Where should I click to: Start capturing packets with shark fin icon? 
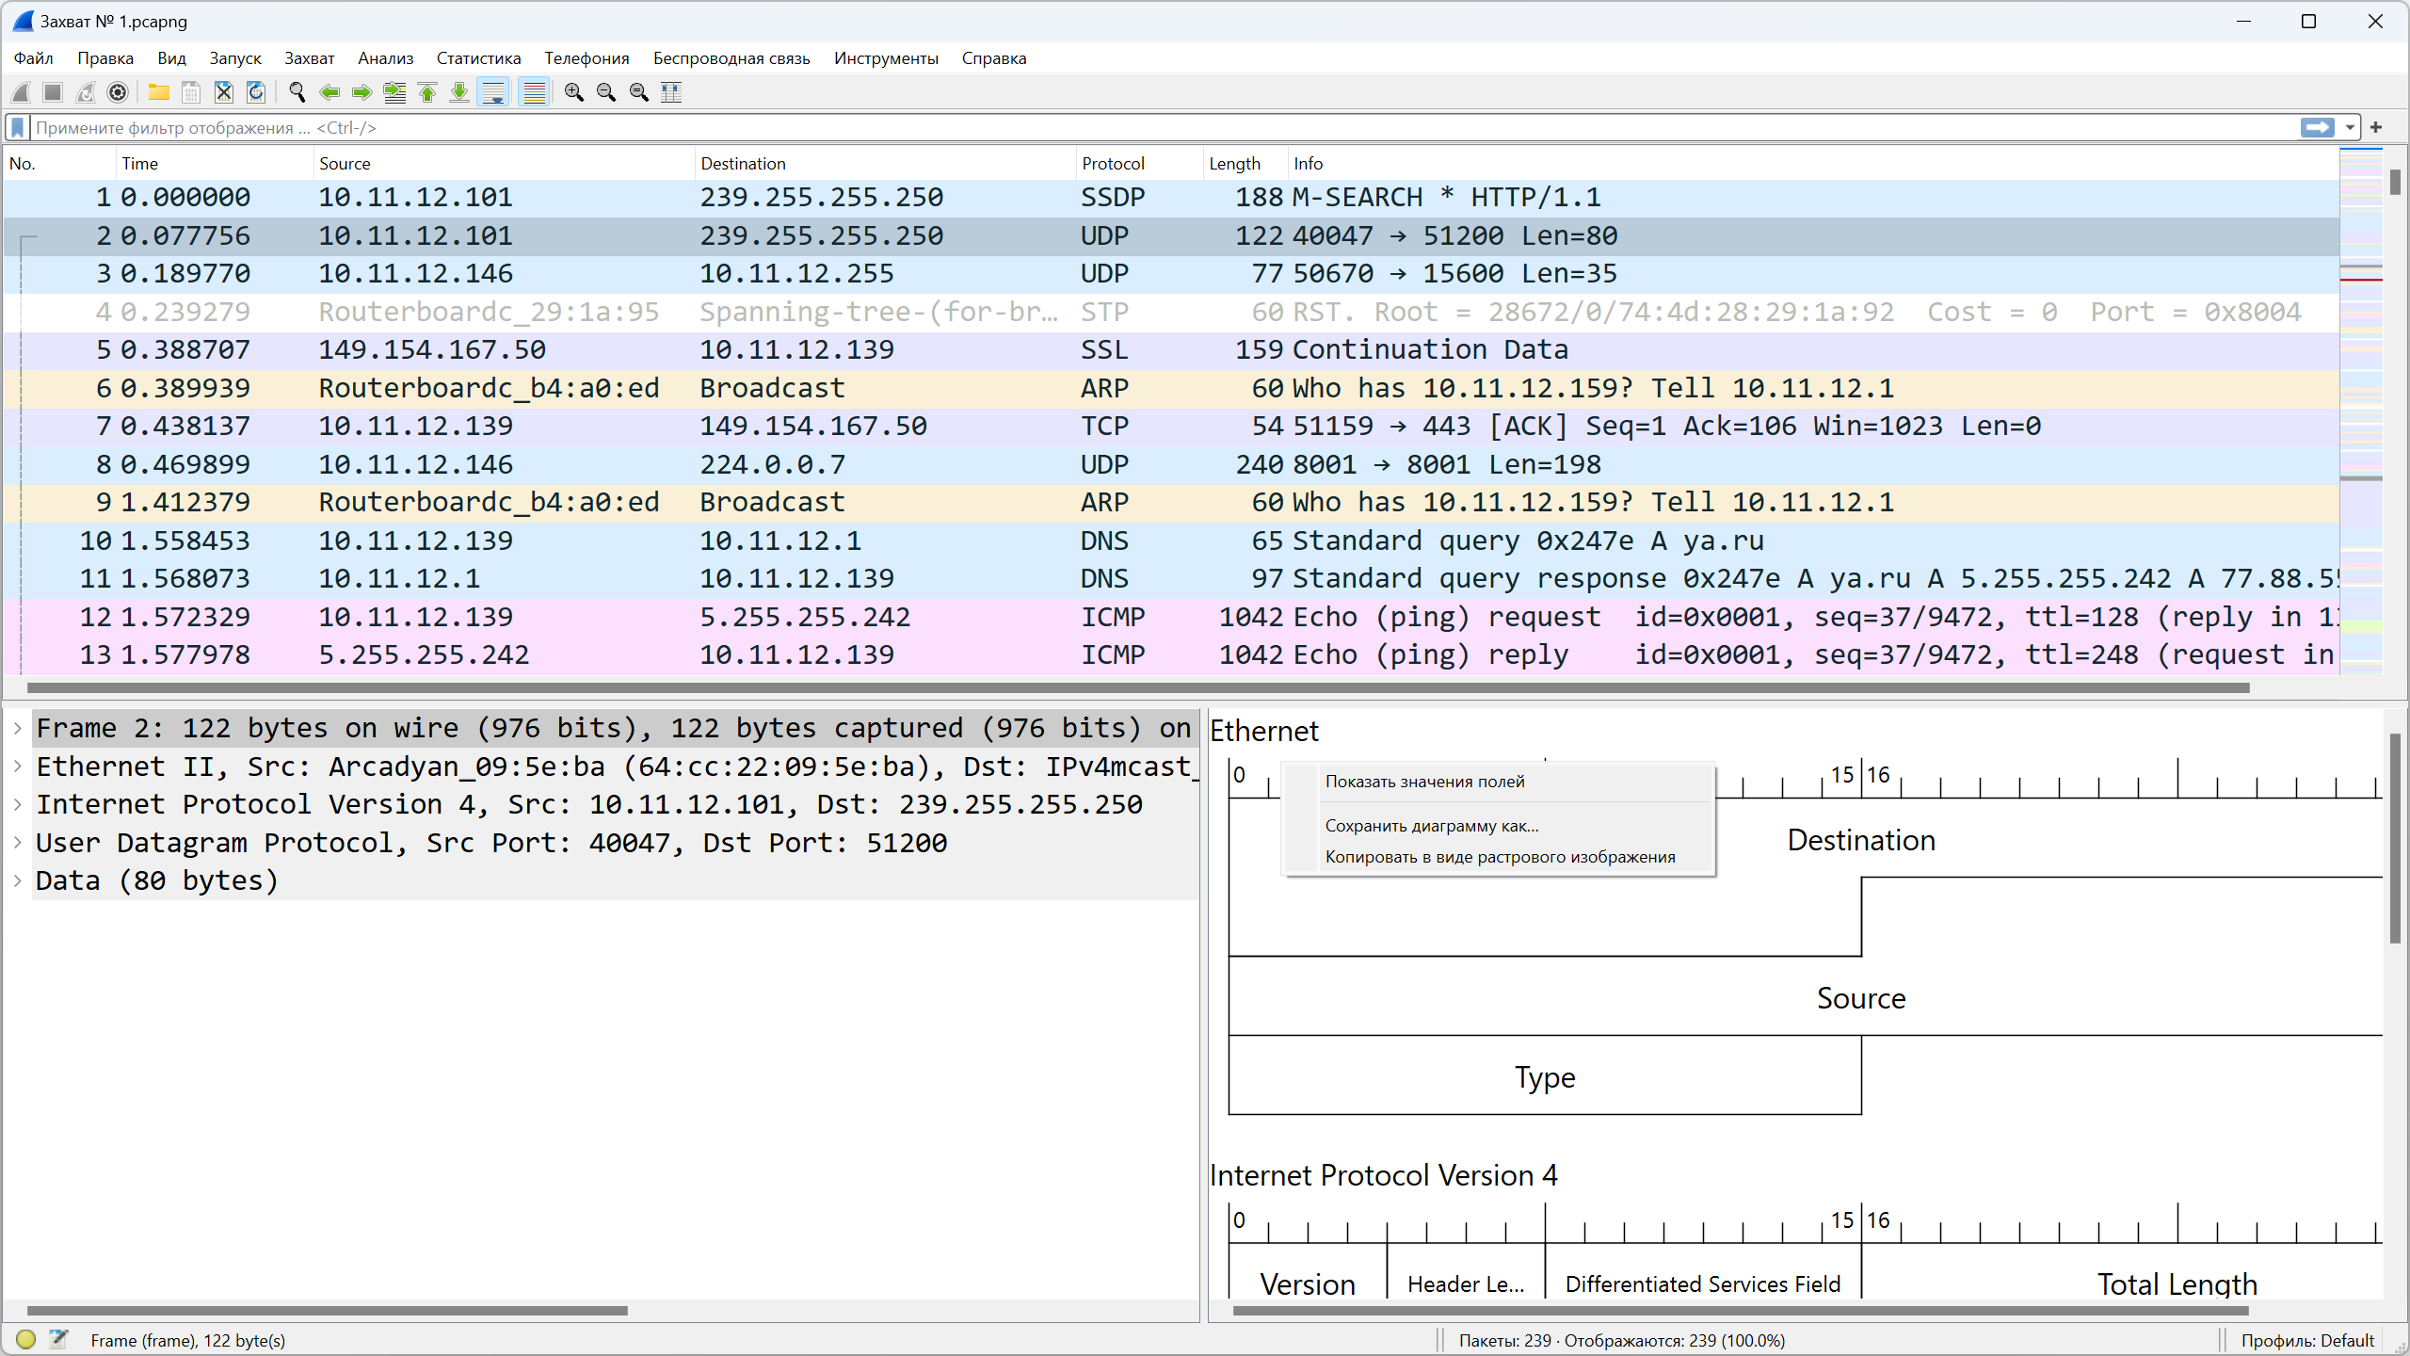tap(21, 92)
